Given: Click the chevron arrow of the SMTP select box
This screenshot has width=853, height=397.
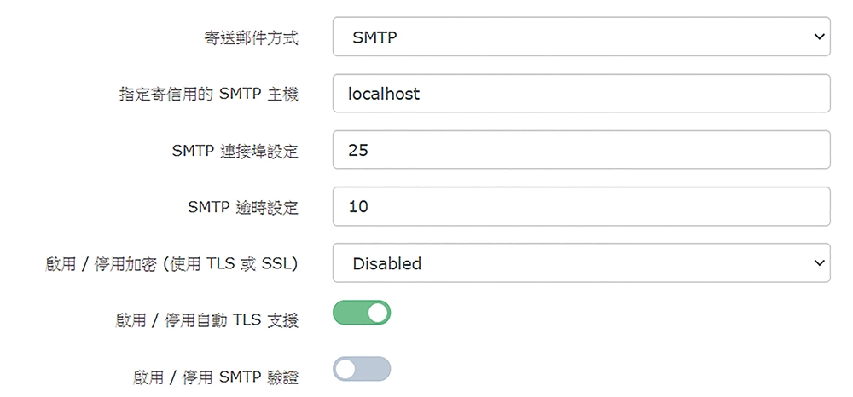Looking at the screenshot, I should pos(819,37).
